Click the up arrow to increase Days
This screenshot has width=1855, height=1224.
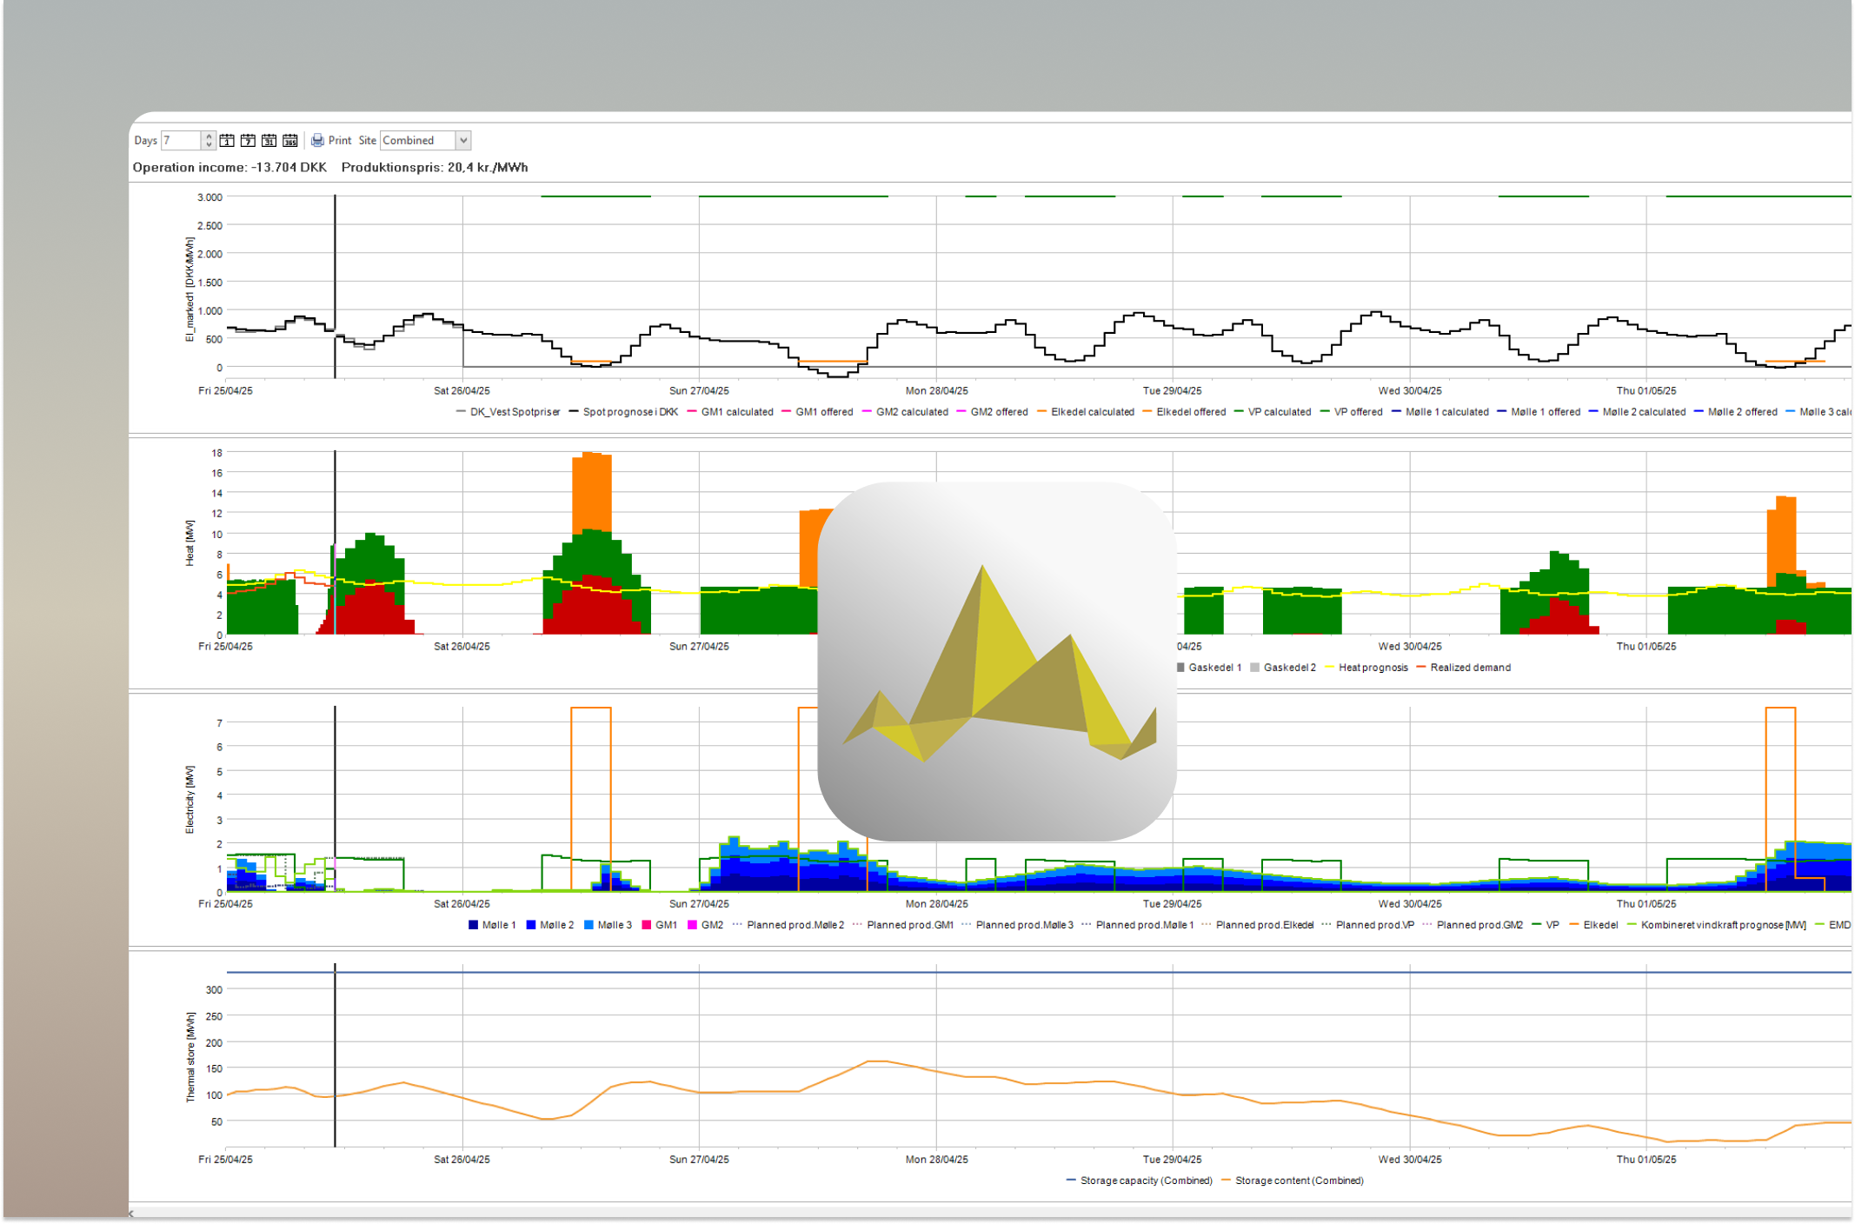tap(209, 136)
